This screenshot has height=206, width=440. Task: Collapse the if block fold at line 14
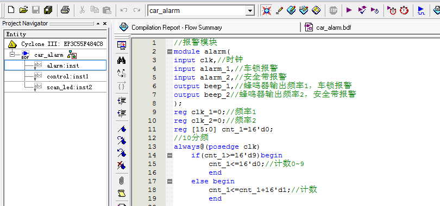(x=169, y=156)
